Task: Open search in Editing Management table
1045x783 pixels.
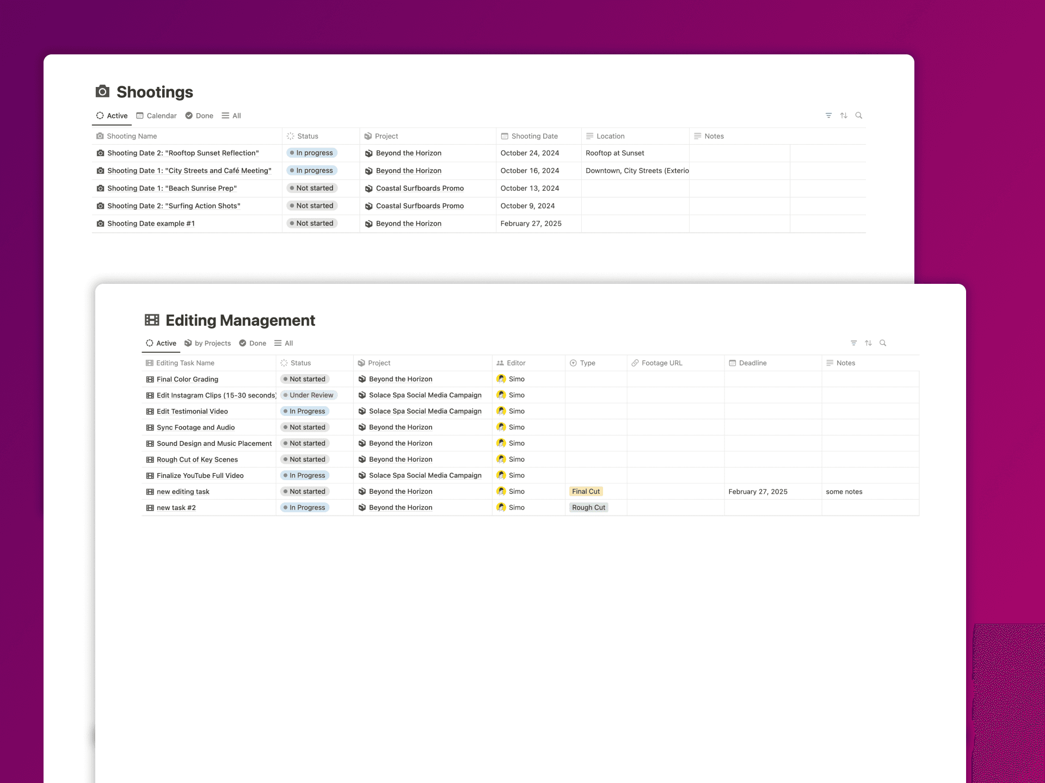Action: tap(883, 343)
